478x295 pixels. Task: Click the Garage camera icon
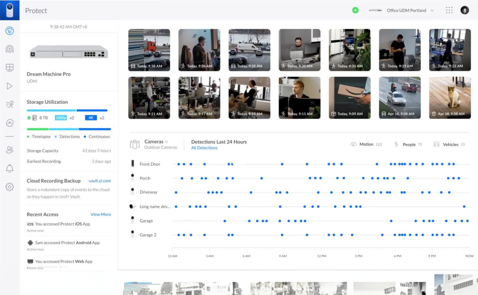133,220
